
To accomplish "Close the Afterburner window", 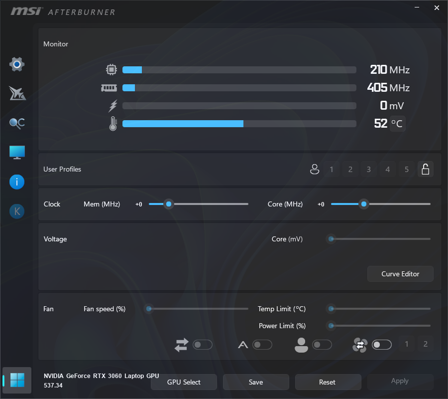I will click(x=437, y=7).
